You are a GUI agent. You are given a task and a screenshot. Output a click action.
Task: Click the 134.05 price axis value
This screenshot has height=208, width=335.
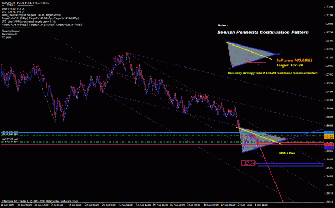(329, 176)
